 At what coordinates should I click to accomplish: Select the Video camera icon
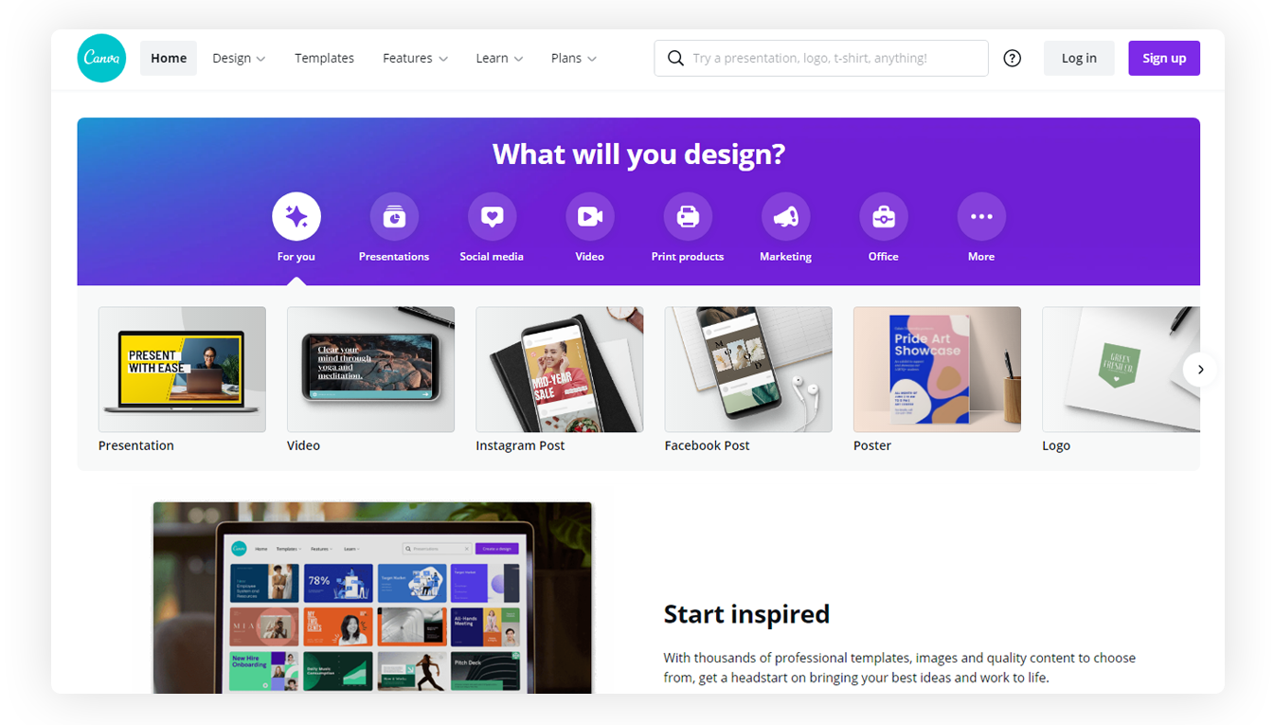coord(590,216)
